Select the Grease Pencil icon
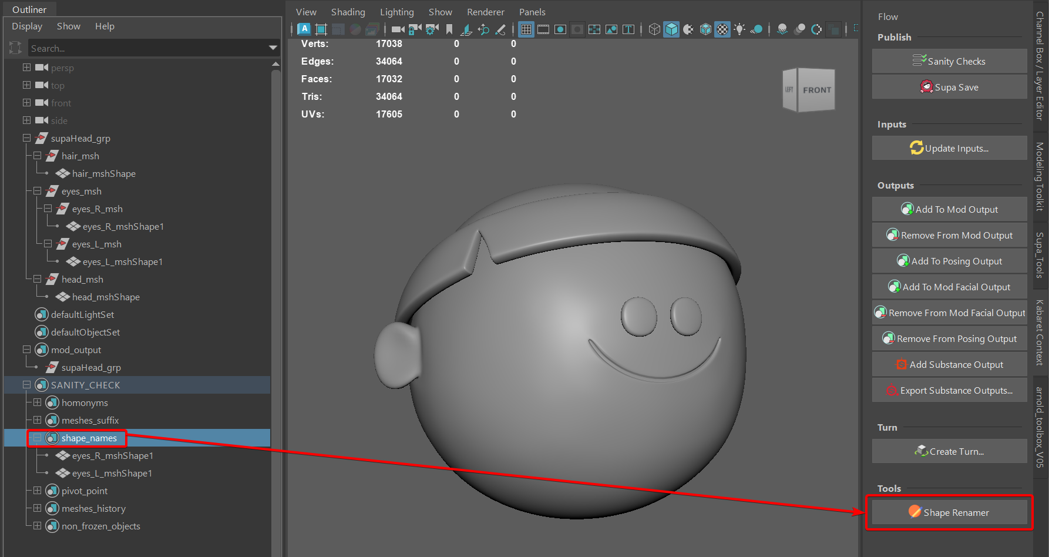The width and height of the screenshot is (1049, 557). click(x=500, y=29)
